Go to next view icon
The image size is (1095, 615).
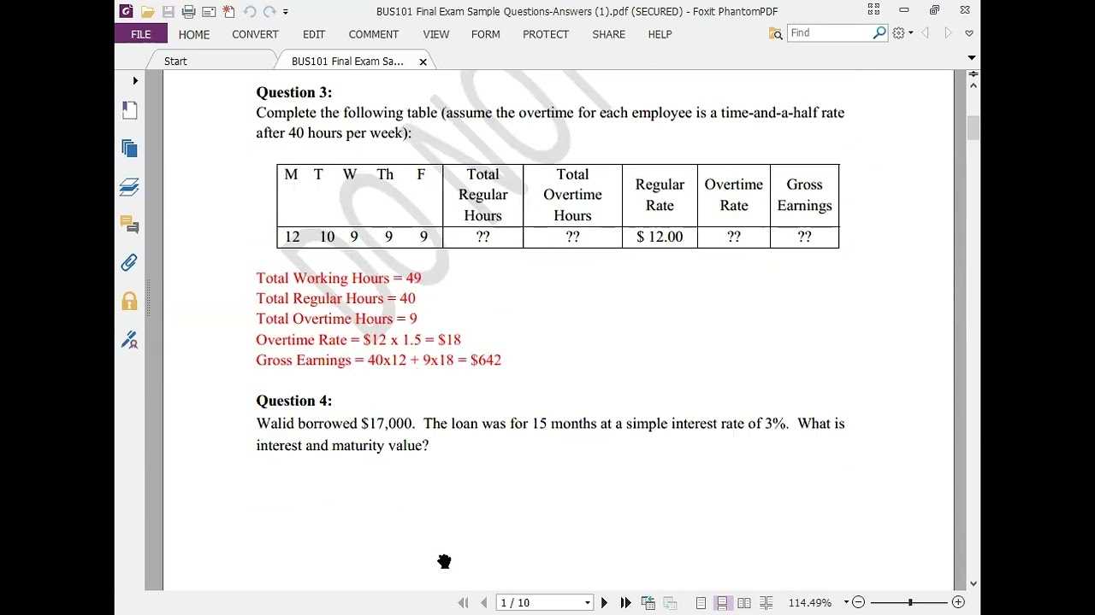(x=670, y=602)
